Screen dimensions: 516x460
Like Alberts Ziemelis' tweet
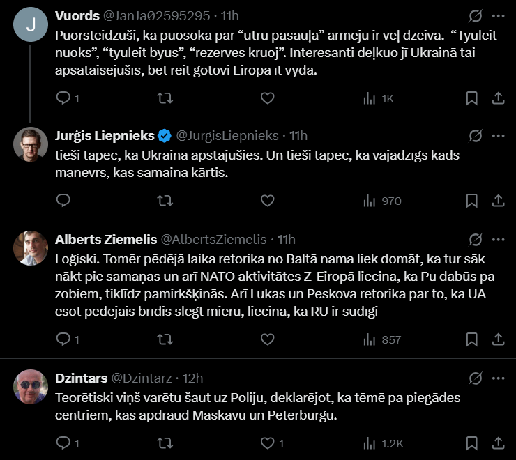pos(267,339)
